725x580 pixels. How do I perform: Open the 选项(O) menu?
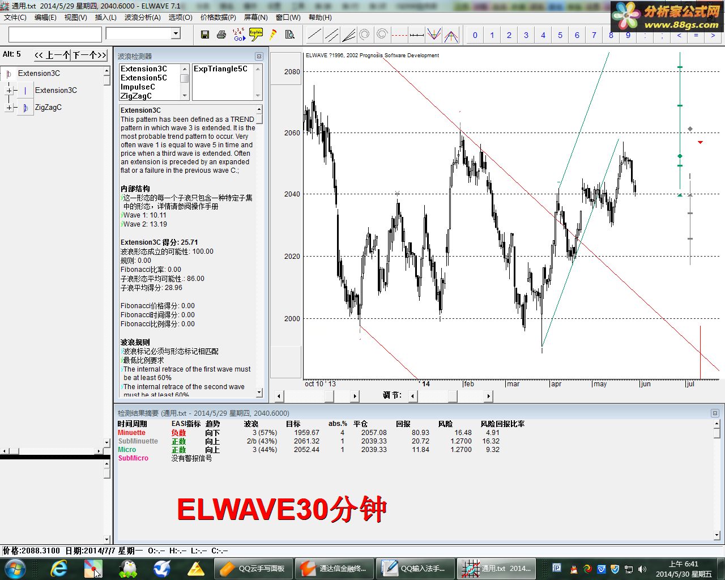(181, 18)
